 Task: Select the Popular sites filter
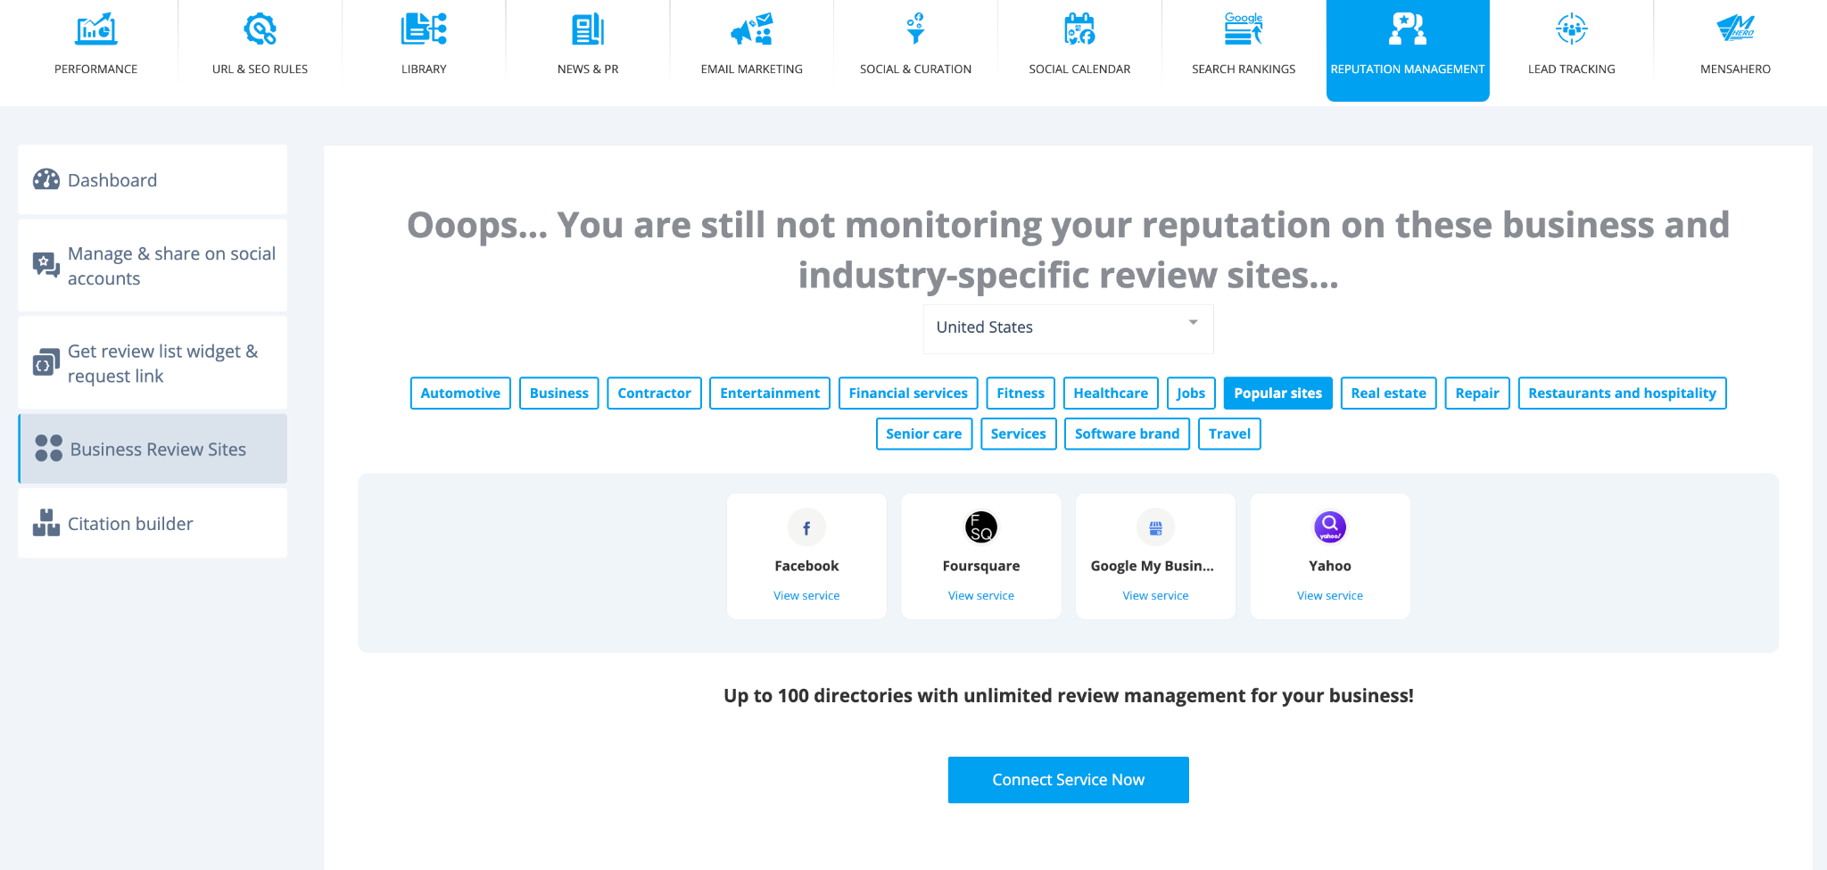1278,394
